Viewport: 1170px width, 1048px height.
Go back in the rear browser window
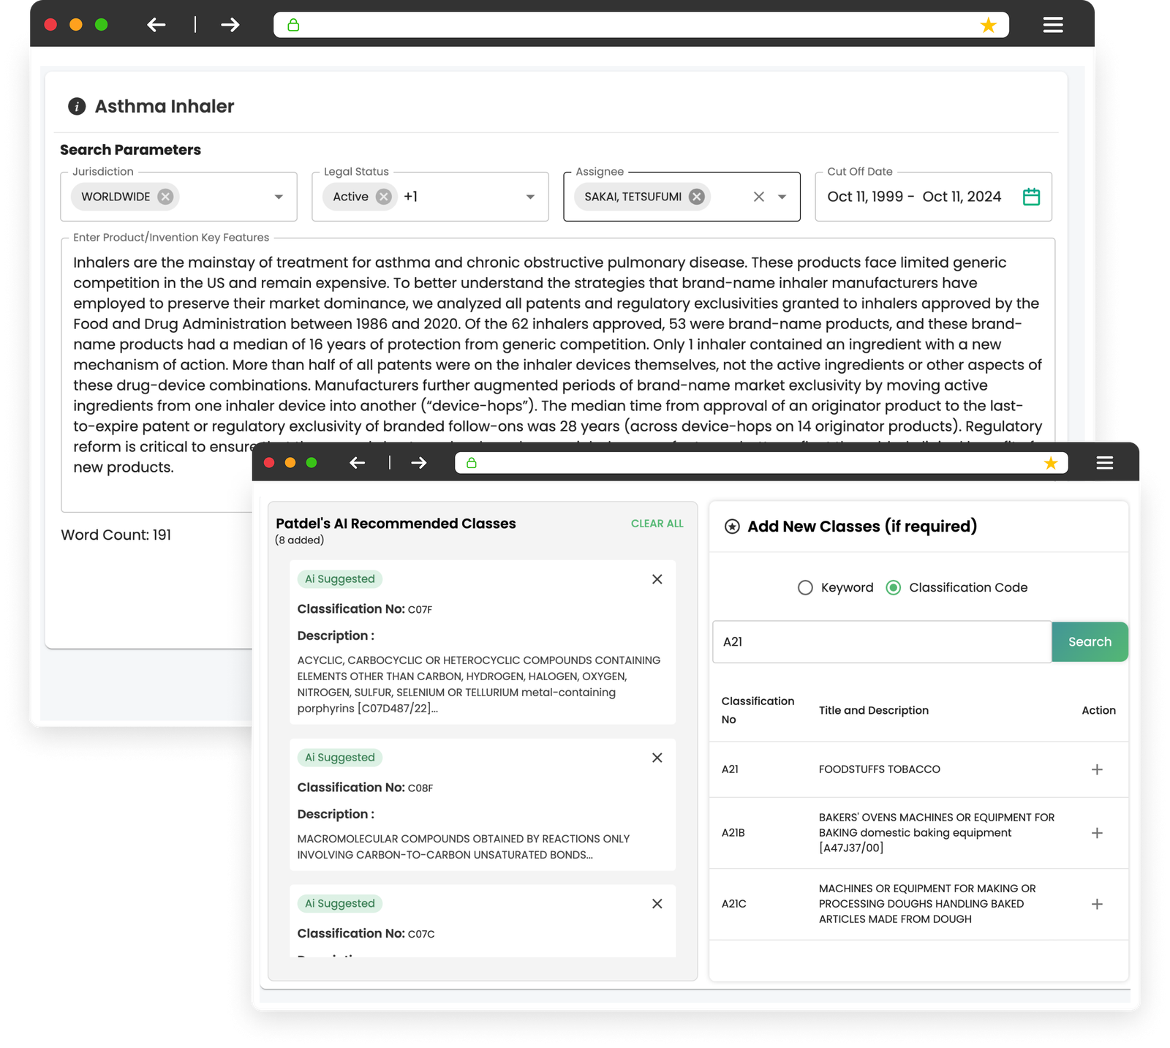coord(156,25)
